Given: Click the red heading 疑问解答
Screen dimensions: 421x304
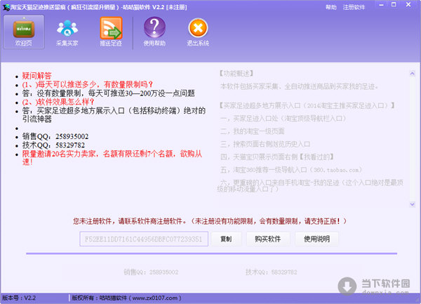Looking at the screenshot, I should pos(36,76).
